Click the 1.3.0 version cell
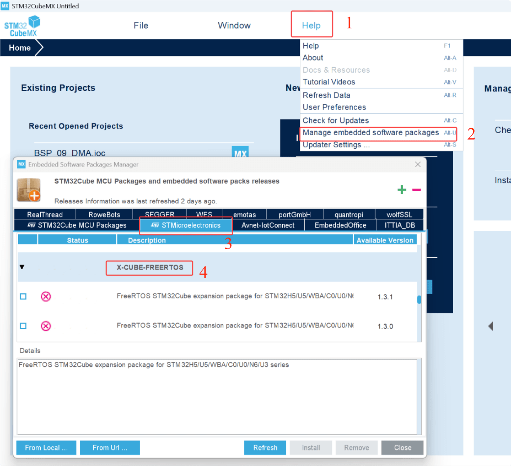 click(385, 326)
